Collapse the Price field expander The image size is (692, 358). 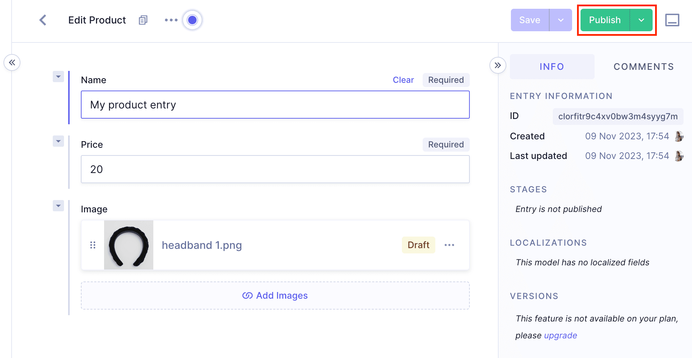(x=58, y=141)
